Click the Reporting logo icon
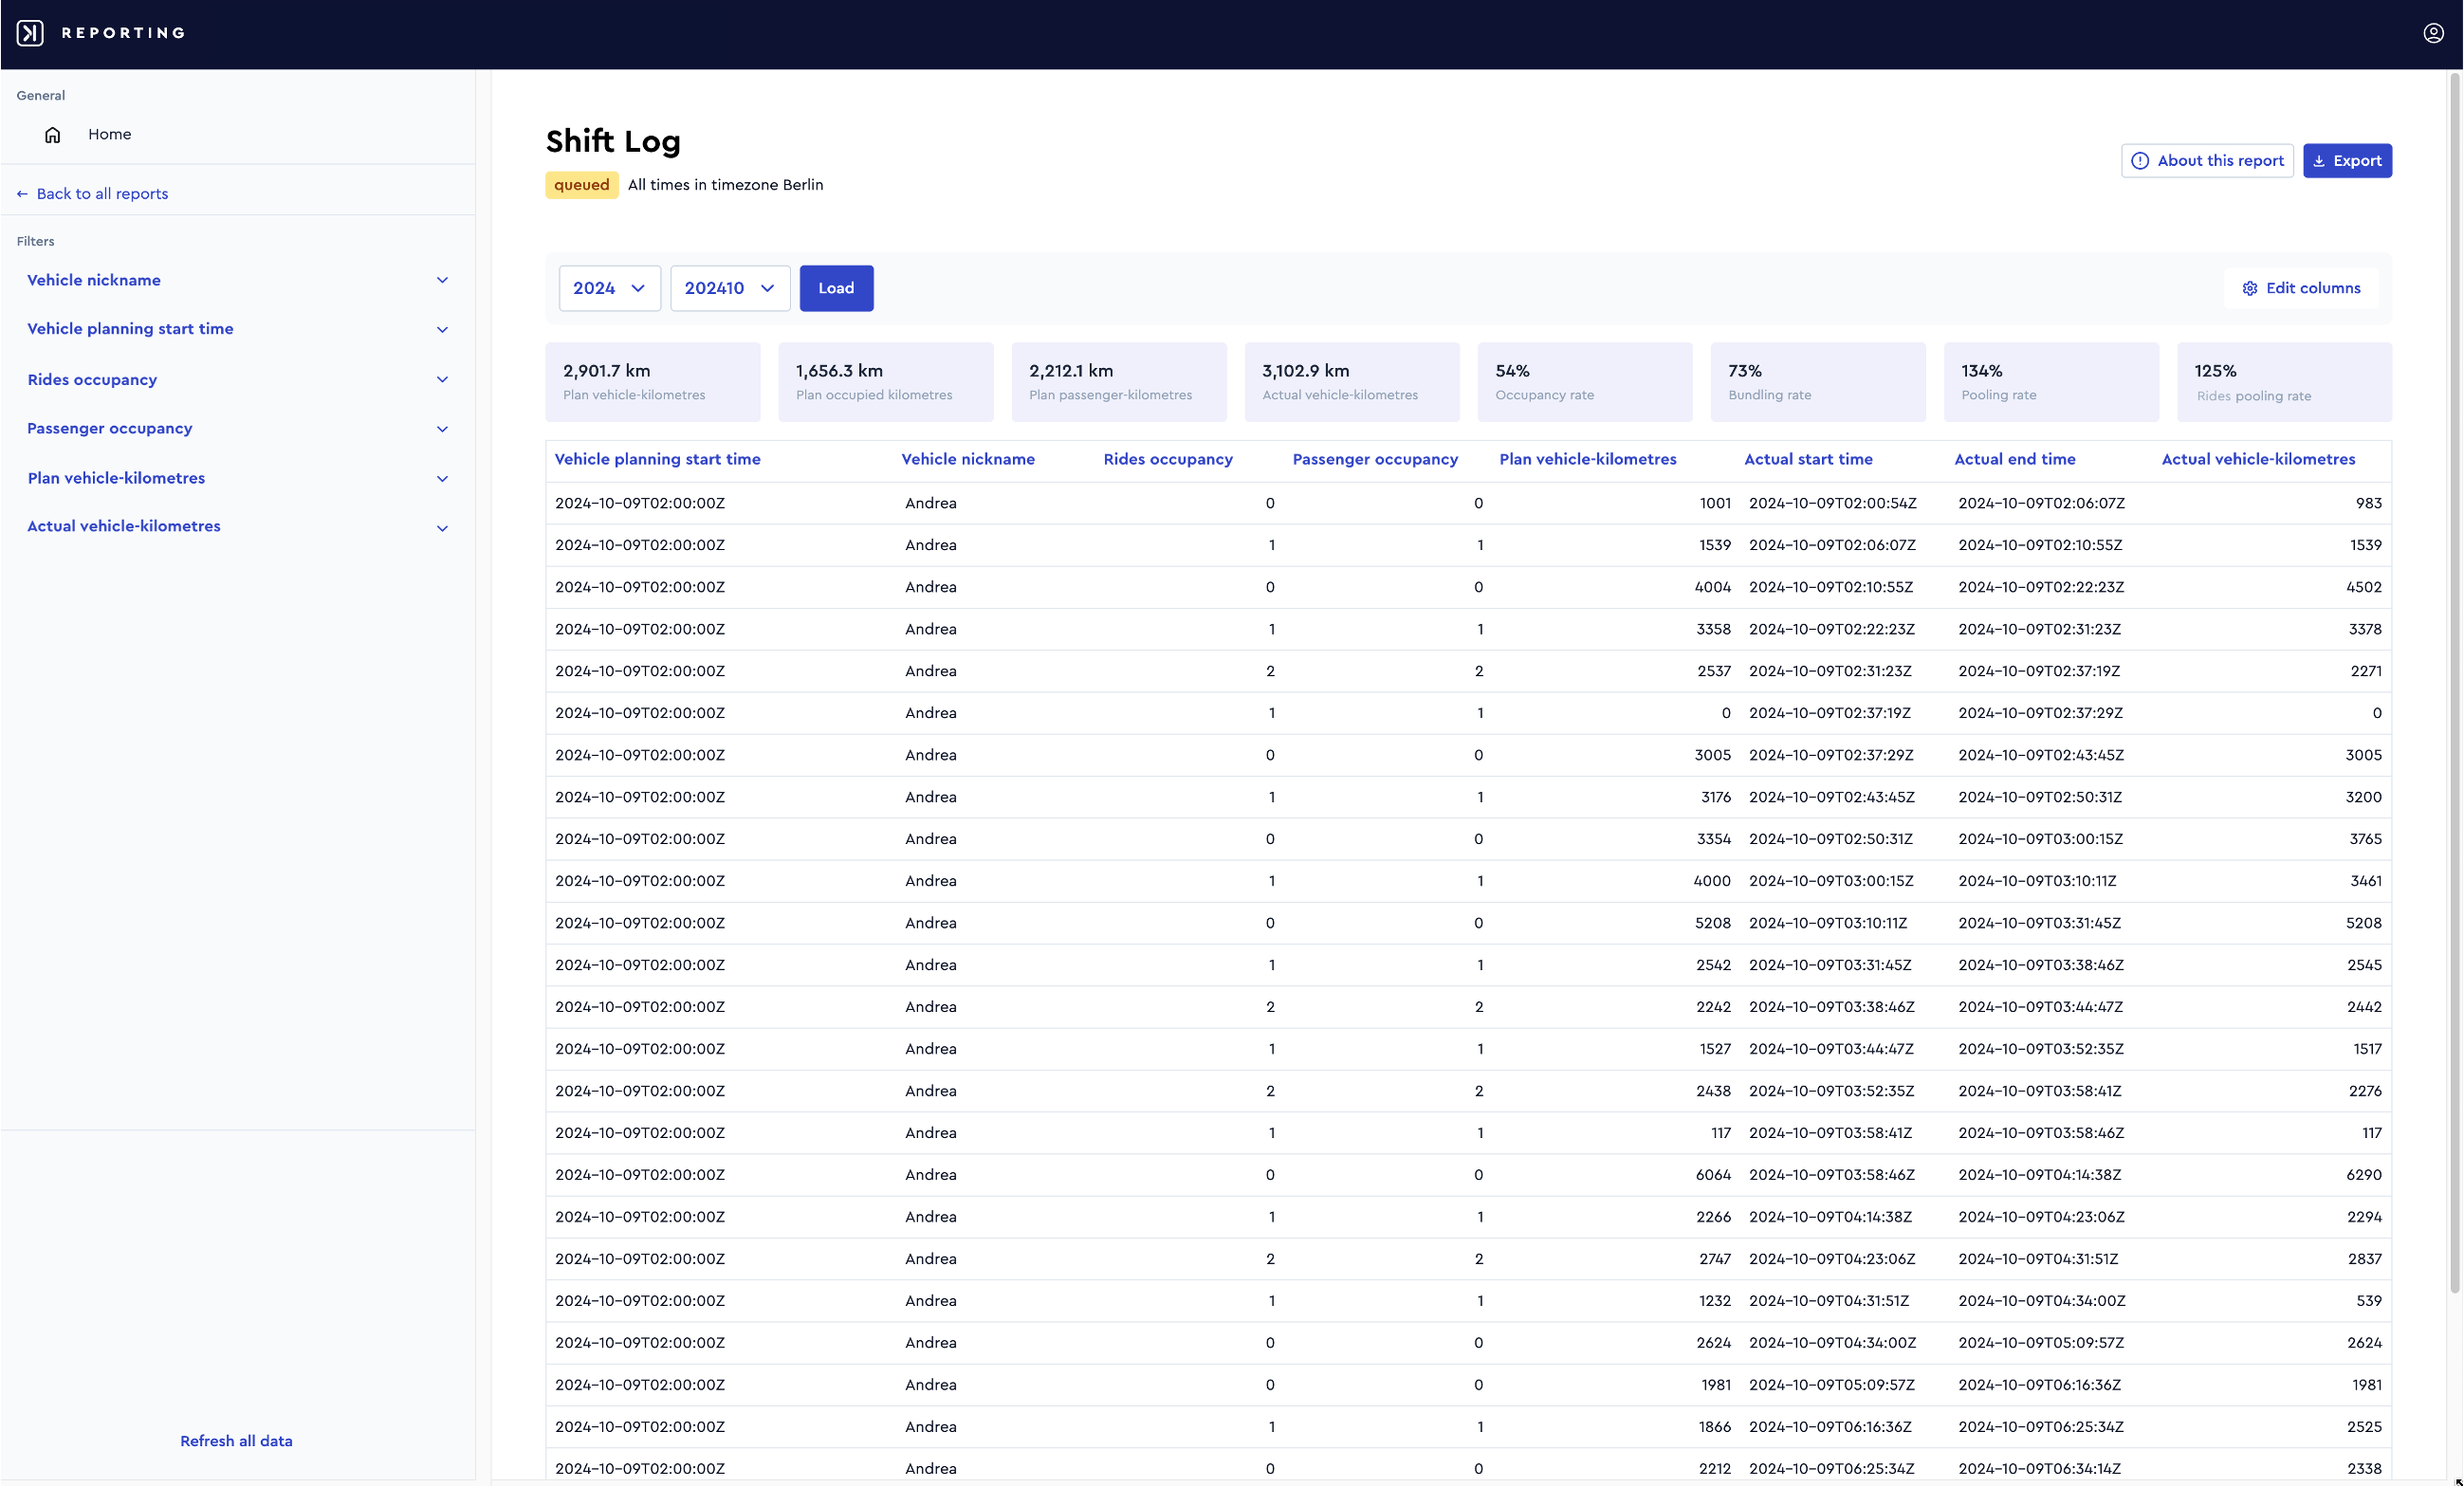This screenshot has width=2464, height=1487. [x=30, y=33]
